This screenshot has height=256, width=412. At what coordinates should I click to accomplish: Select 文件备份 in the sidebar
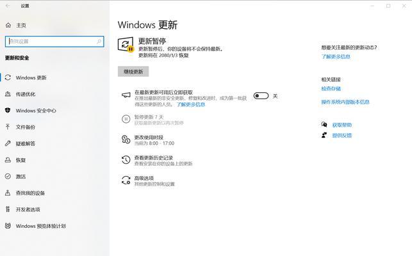[x=54, y=127]
